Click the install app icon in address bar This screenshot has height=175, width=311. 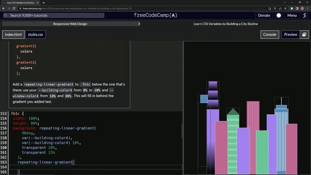pyautogui.click(x=270, y=9)
